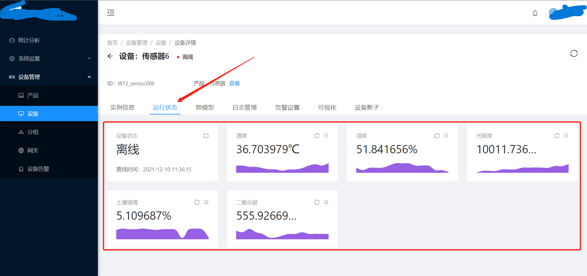Select 产品 in the sidebar
This screenshot has height=276, width=587.
click(x=49, y=95)
